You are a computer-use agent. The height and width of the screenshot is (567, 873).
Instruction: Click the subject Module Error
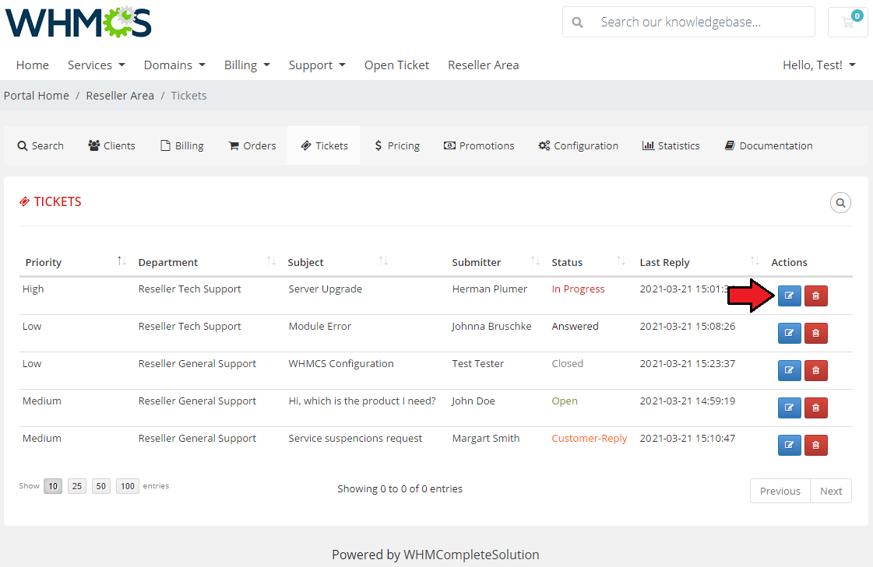coord(319,327)
